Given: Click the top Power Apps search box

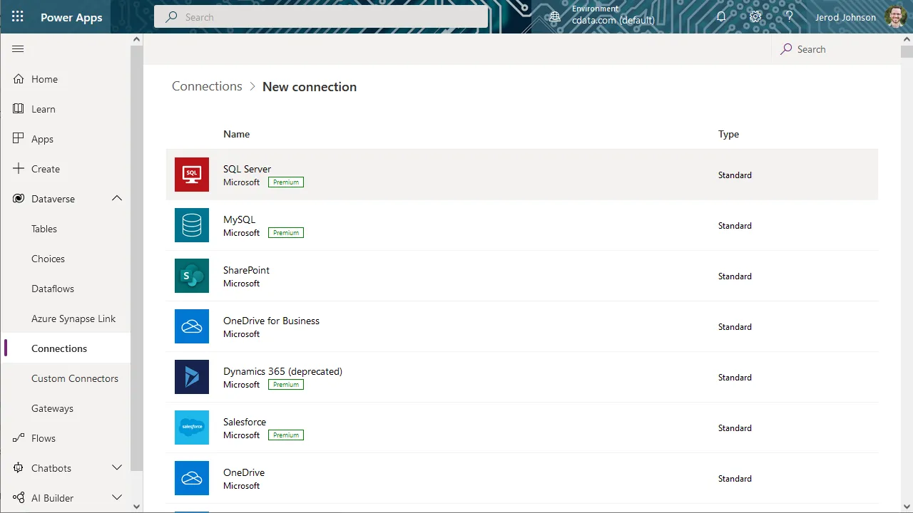Looking at the screenshot, I should coord(321,17).
